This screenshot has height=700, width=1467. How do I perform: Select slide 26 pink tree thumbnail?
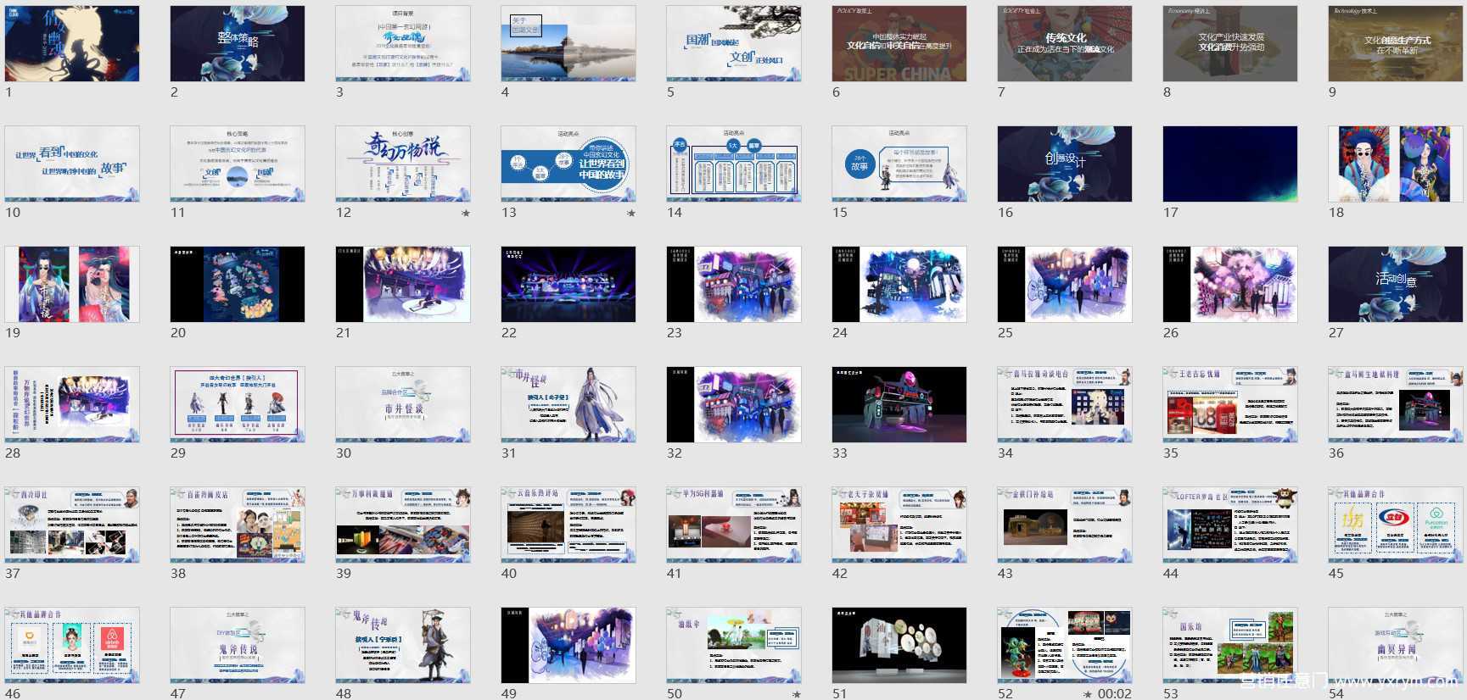[x=1230, y=284]
